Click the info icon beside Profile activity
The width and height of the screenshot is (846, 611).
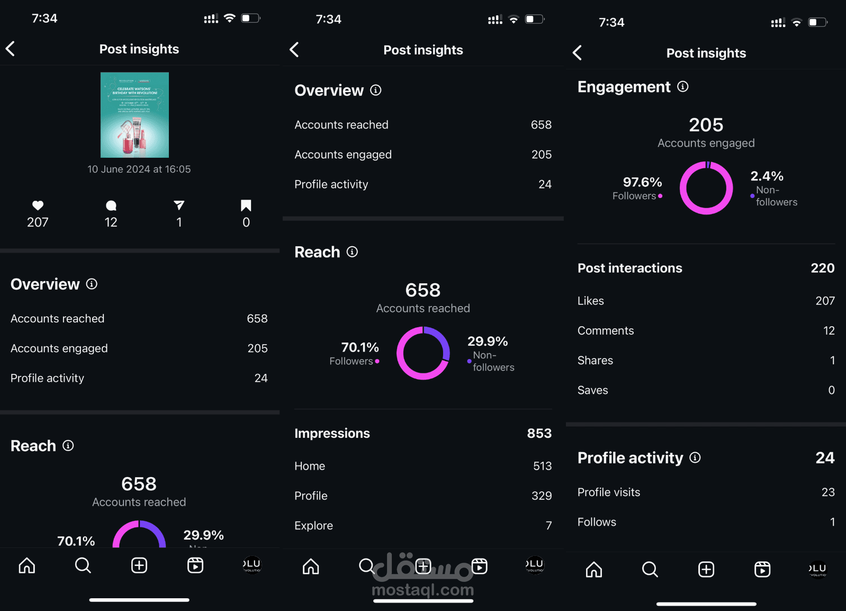click(695, 457)
